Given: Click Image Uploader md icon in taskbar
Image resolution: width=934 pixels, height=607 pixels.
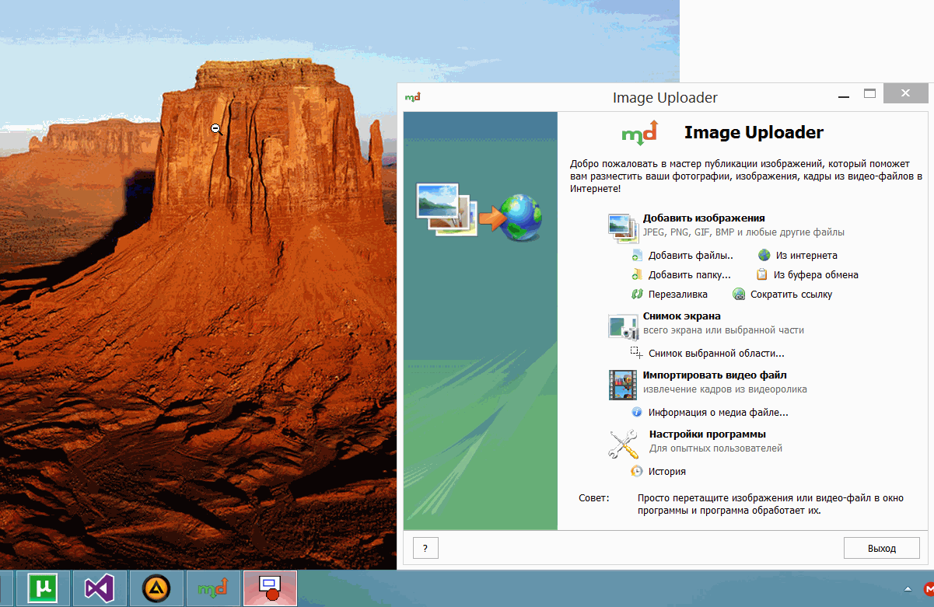Looking at the screenshot, I should click(212, 588).
